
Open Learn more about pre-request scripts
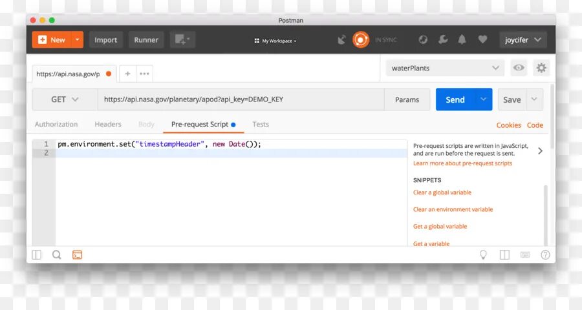[462, 163]
